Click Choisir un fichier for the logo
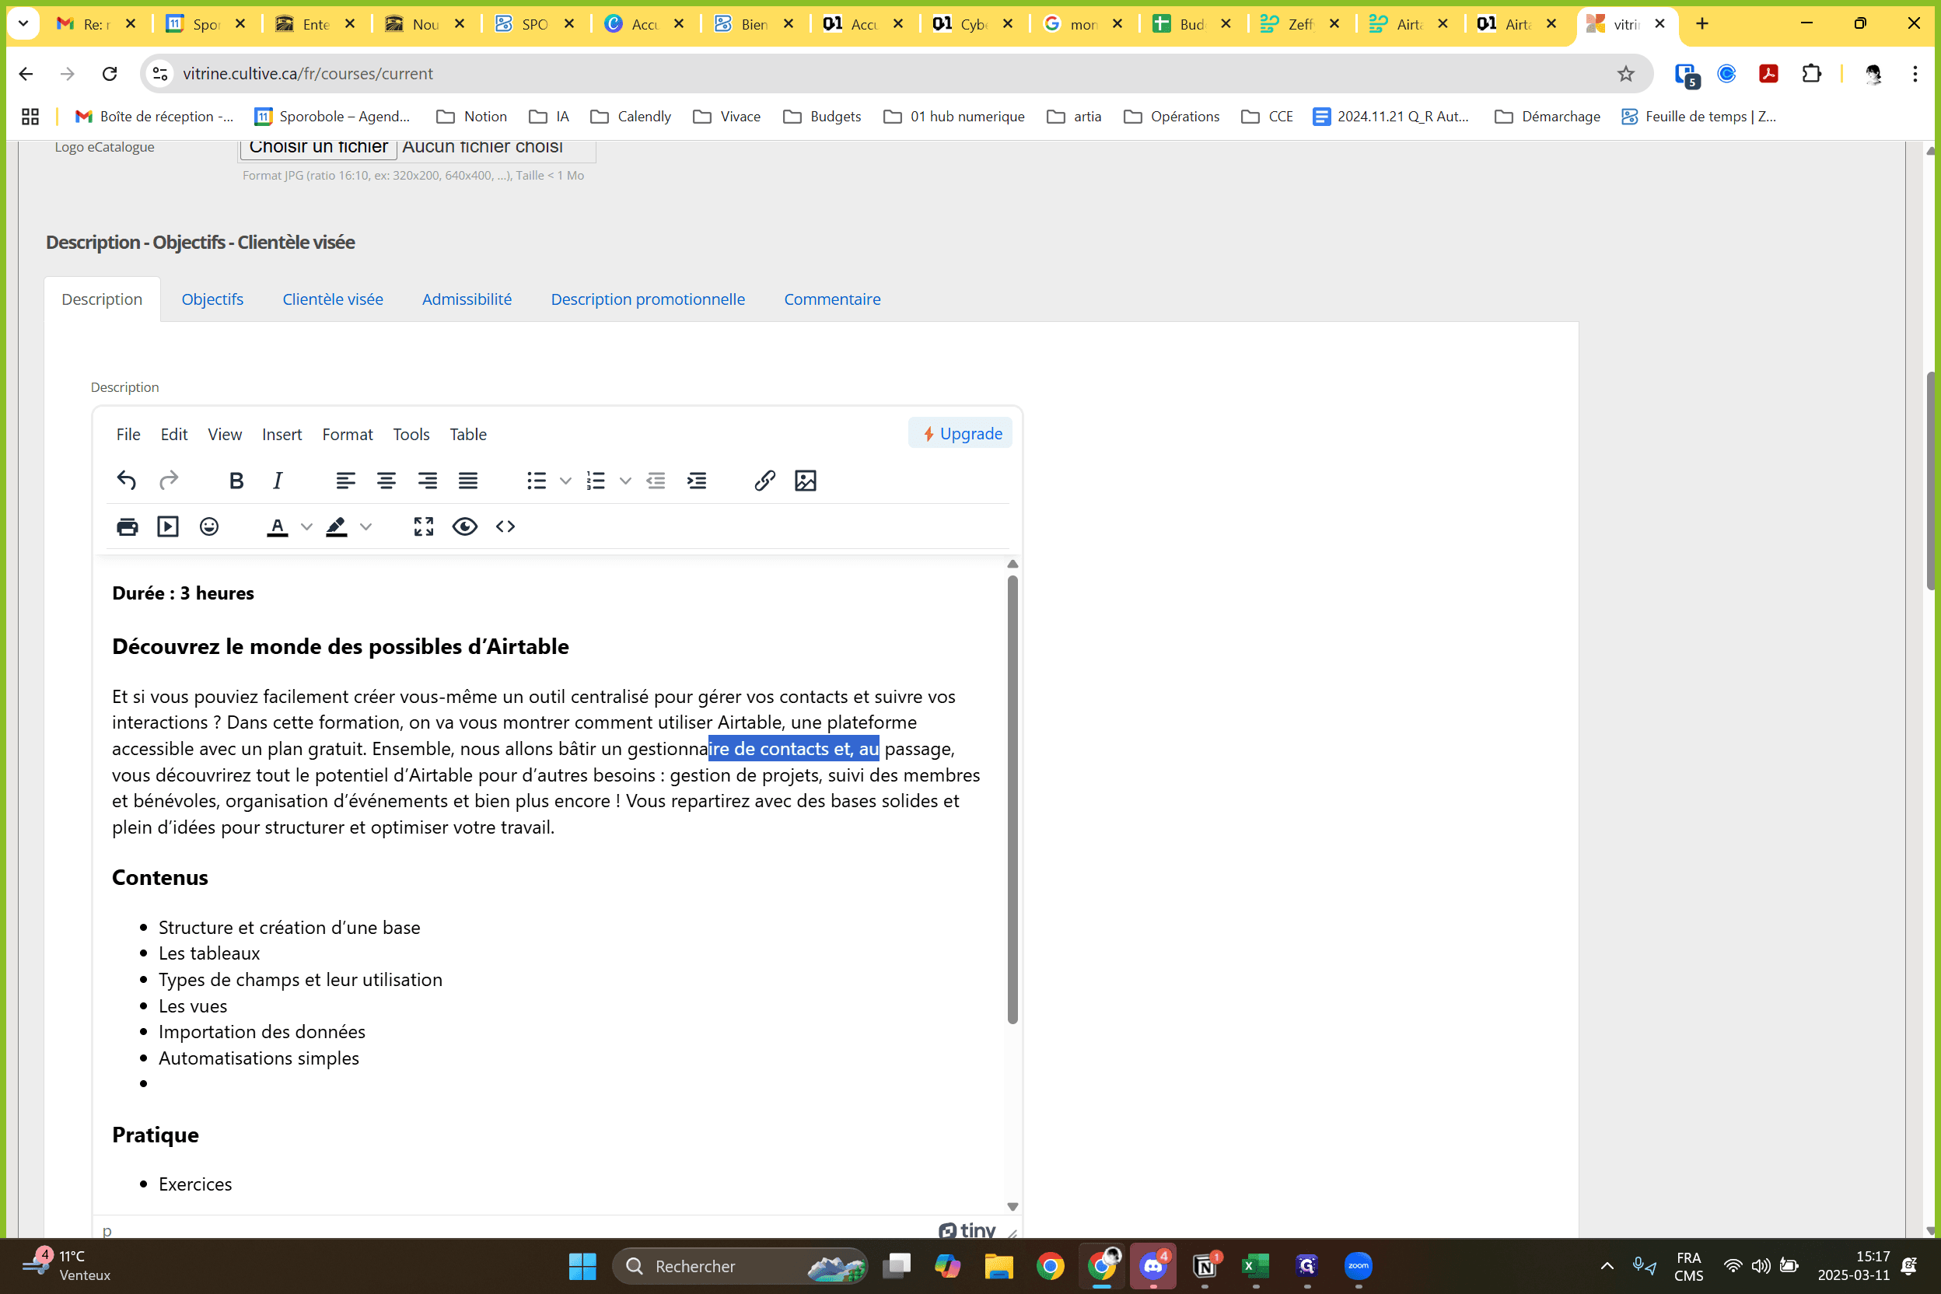Screen dimensions: 1941x1294 pyautogui.click(x=319, y=147)
